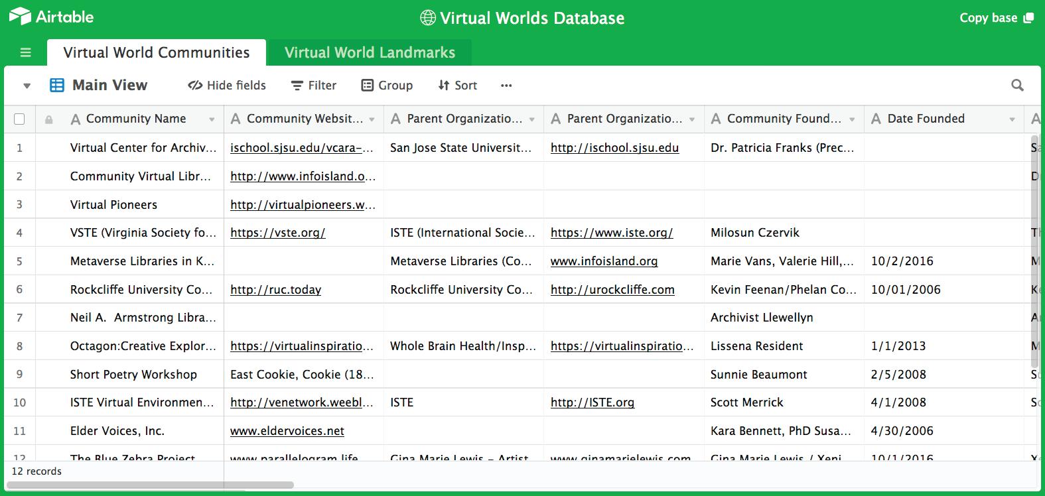Click the Main View grid icon
Image resolution: width=1045 pixels, height=496 pixels.
pyautogui.click(x=57, y=85)
